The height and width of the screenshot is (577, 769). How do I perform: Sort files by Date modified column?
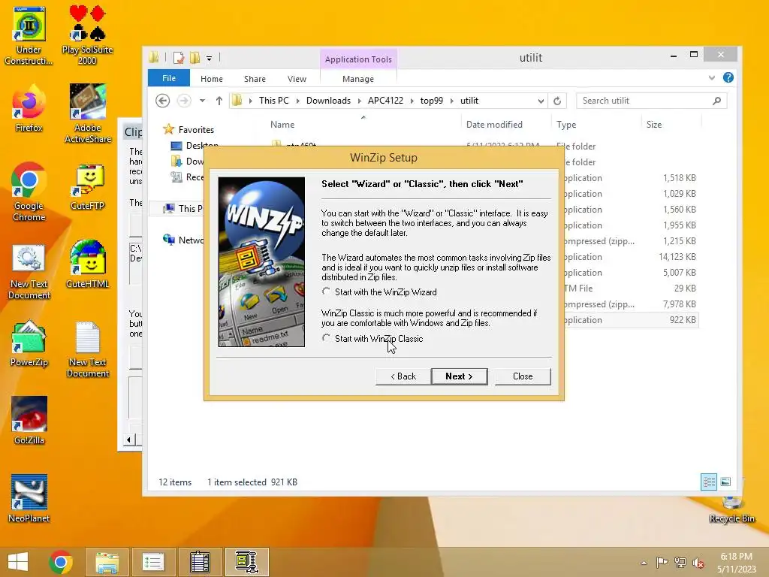(x=494, y=125)
